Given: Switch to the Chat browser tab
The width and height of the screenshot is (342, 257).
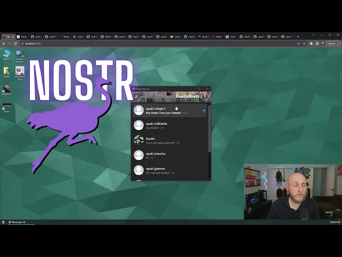Looking at the screenshot, I should (217, 37).
